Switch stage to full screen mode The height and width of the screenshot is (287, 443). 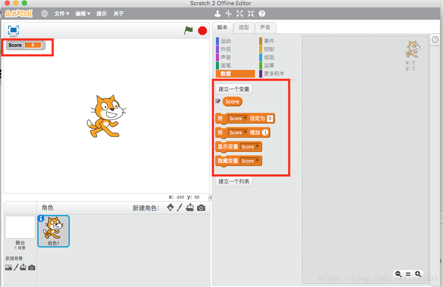pyautogui.click(x=13, y=30)
